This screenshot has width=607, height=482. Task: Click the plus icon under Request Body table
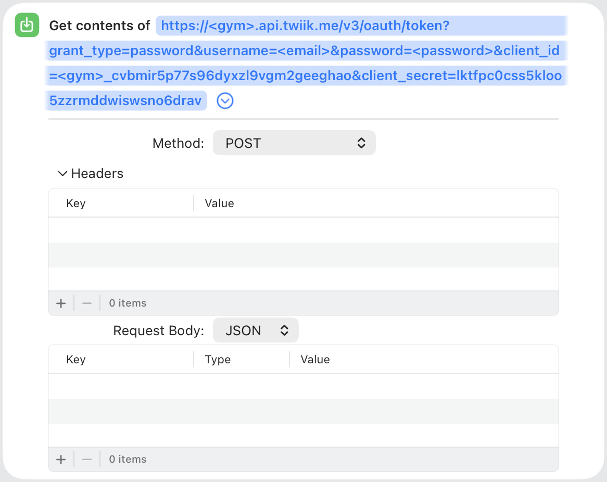61,459
